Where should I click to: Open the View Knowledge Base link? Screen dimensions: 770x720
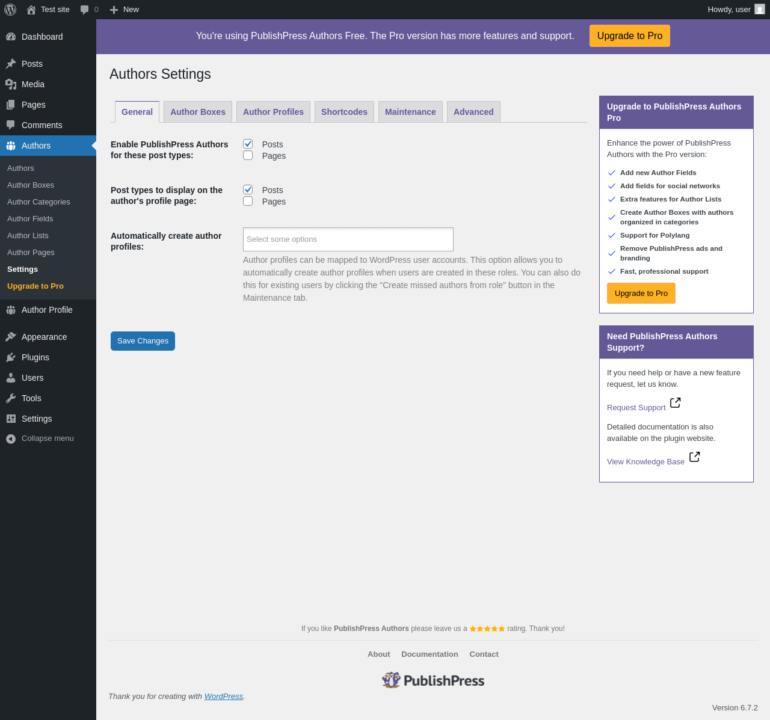(645, 462)
